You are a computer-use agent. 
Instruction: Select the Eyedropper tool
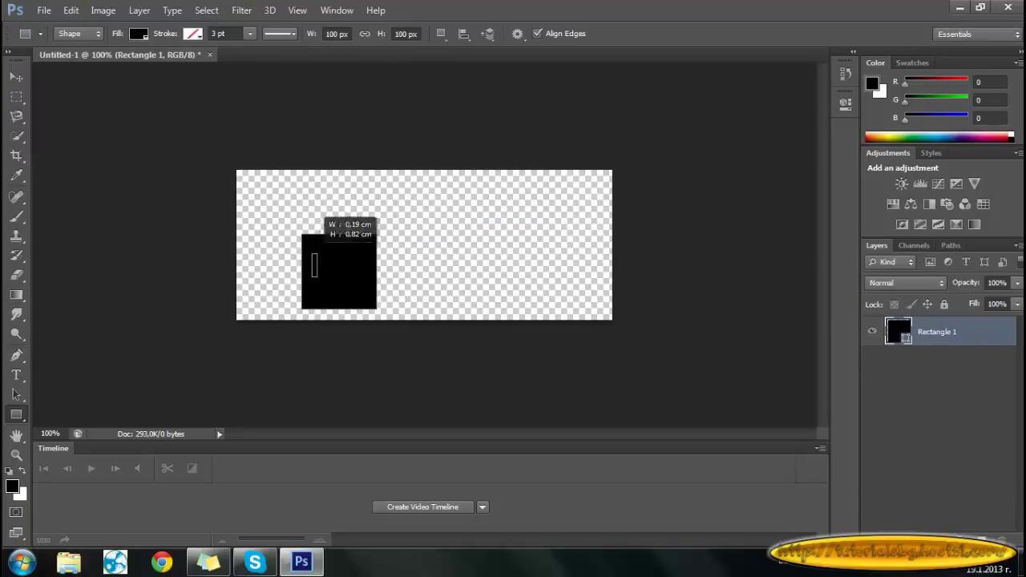tap(16, 176)
